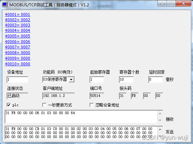Viewport: 193px width, 144px height.
Task: Click up arrow of receive box scrollbar
Action: pyautogui.click(x=160, y=113)
